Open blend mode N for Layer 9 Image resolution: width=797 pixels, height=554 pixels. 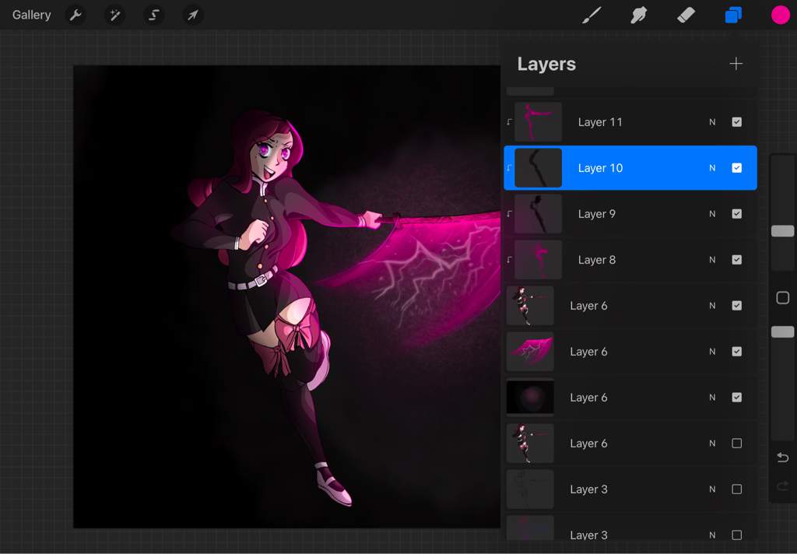(x=712, y=214)
